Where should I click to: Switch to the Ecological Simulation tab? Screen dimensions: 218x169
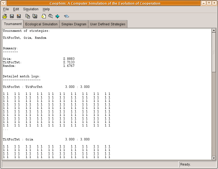[41, 24]
